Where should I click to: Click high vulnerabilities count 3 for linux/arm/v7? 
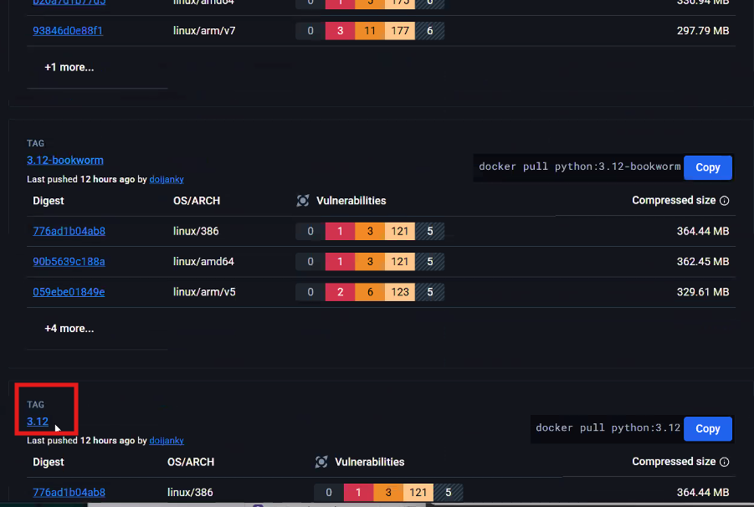point(341,31)
